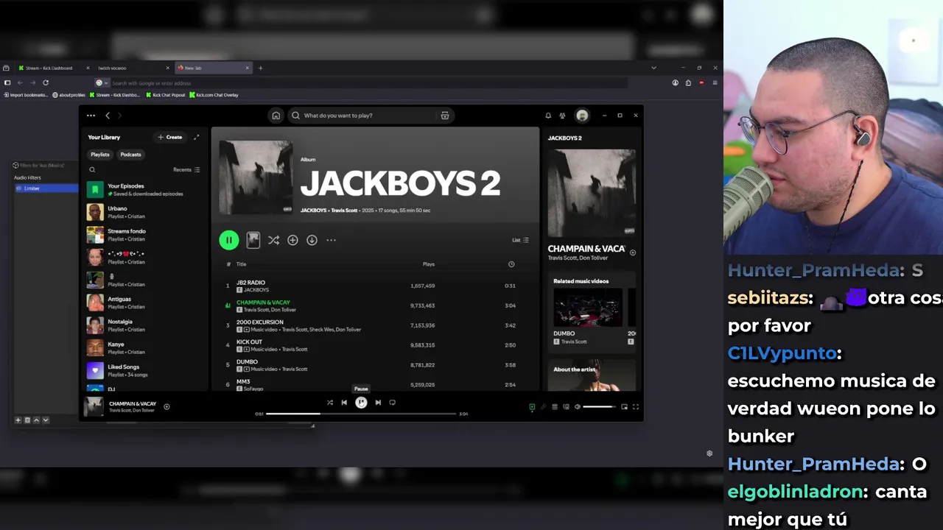Open the Nostalgia playlist
This screenshot has width=943, height=530.
click(x=144, y=325)
